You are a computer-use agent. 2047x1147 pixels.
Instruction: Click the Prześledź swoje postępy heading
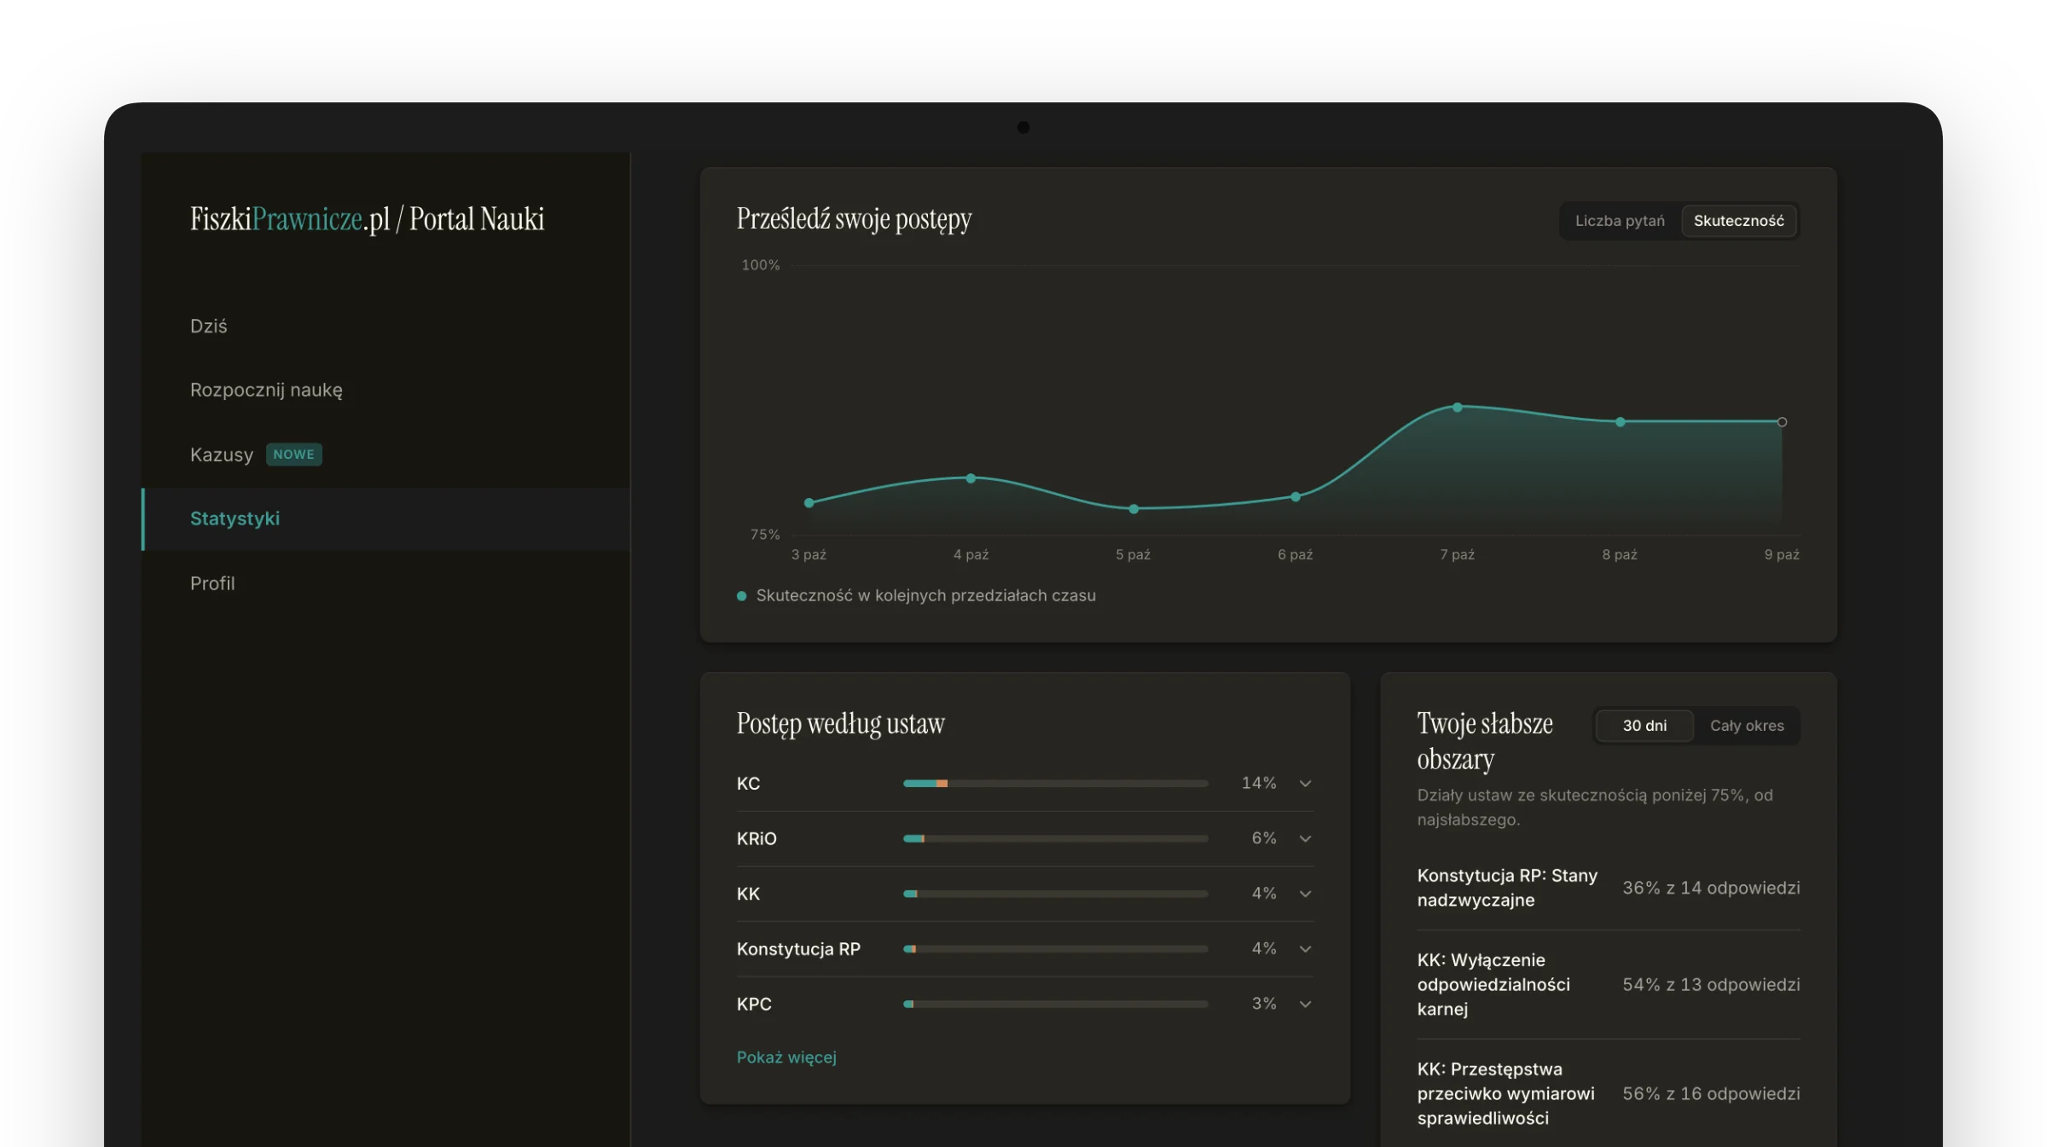[x=854, y=219]
